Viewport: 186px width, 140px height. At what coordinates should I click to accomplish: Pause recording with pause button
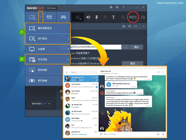tap(123, 17)
